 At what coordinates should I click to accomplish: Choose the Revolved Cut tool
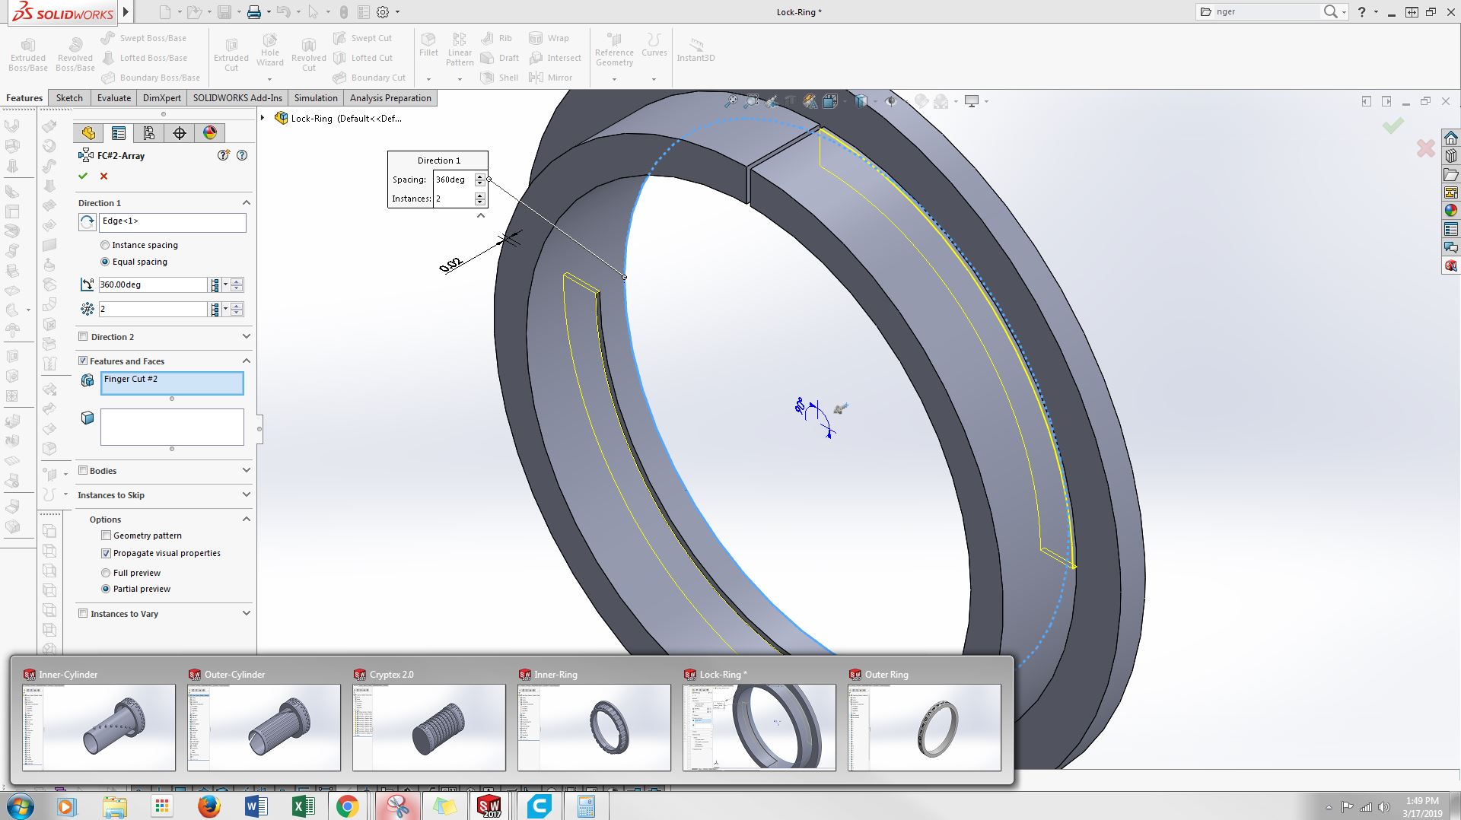coord(309,55)
